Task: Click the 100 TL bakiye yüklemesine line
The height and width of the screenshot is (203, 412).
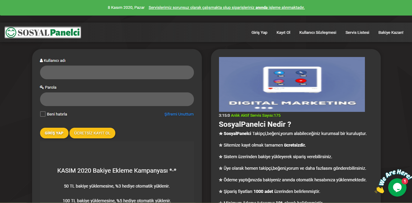Action: [117, 201]
